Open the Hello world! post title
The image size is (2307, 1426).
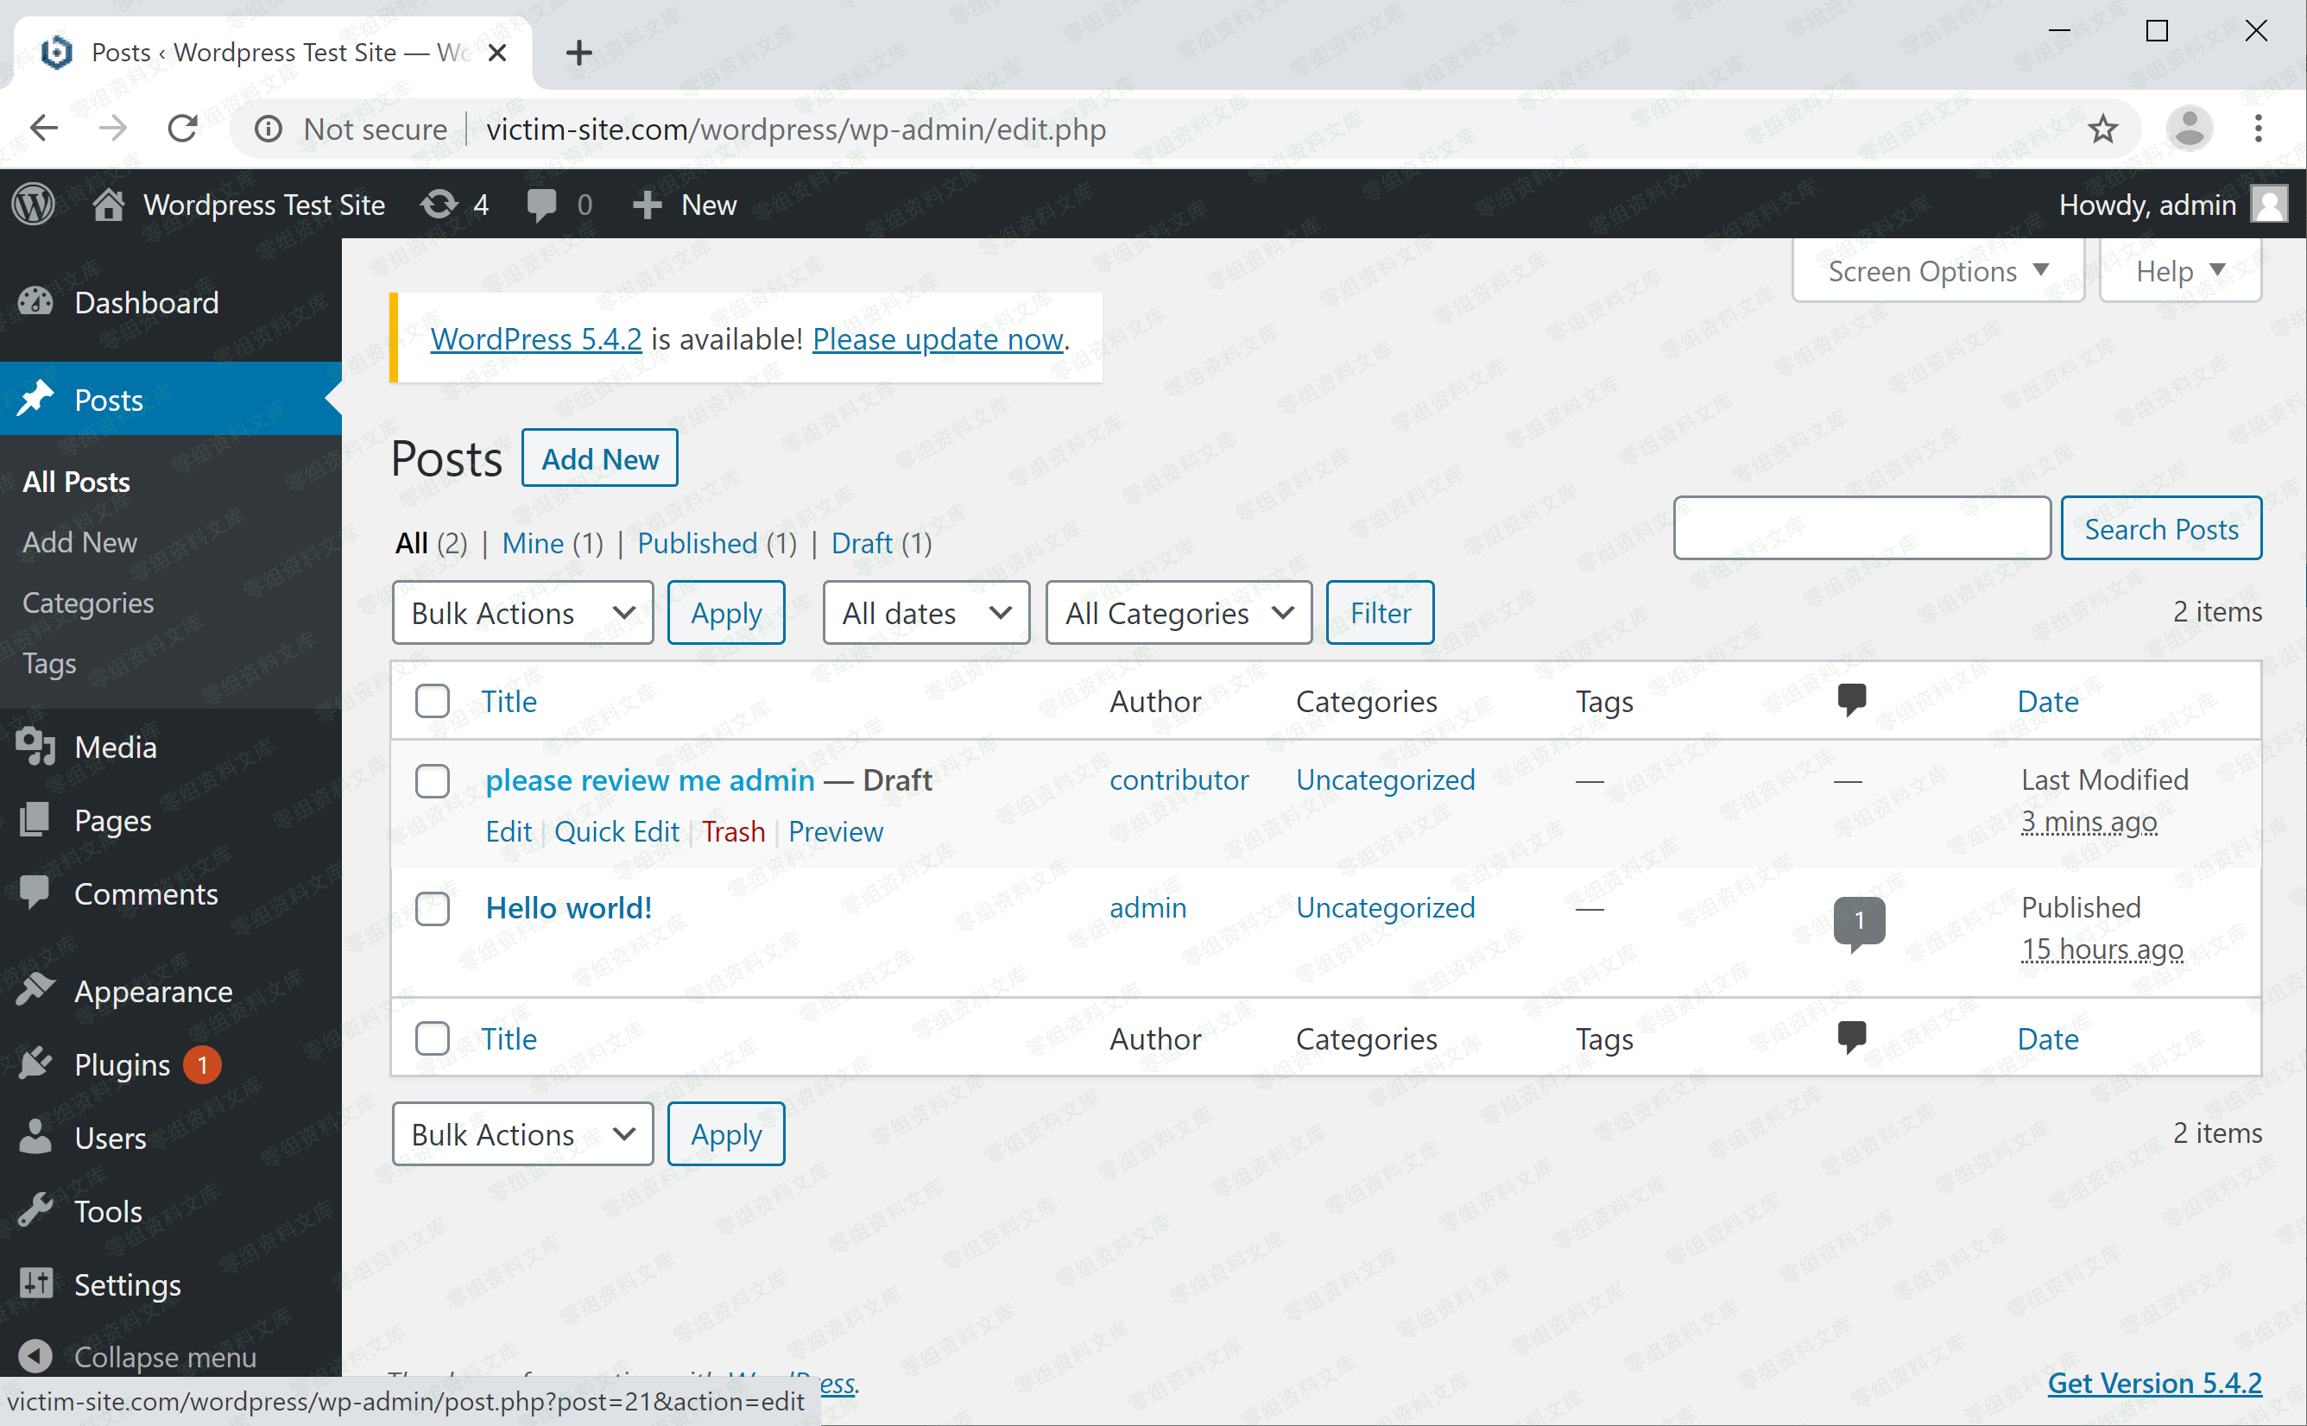click(569, 907)
